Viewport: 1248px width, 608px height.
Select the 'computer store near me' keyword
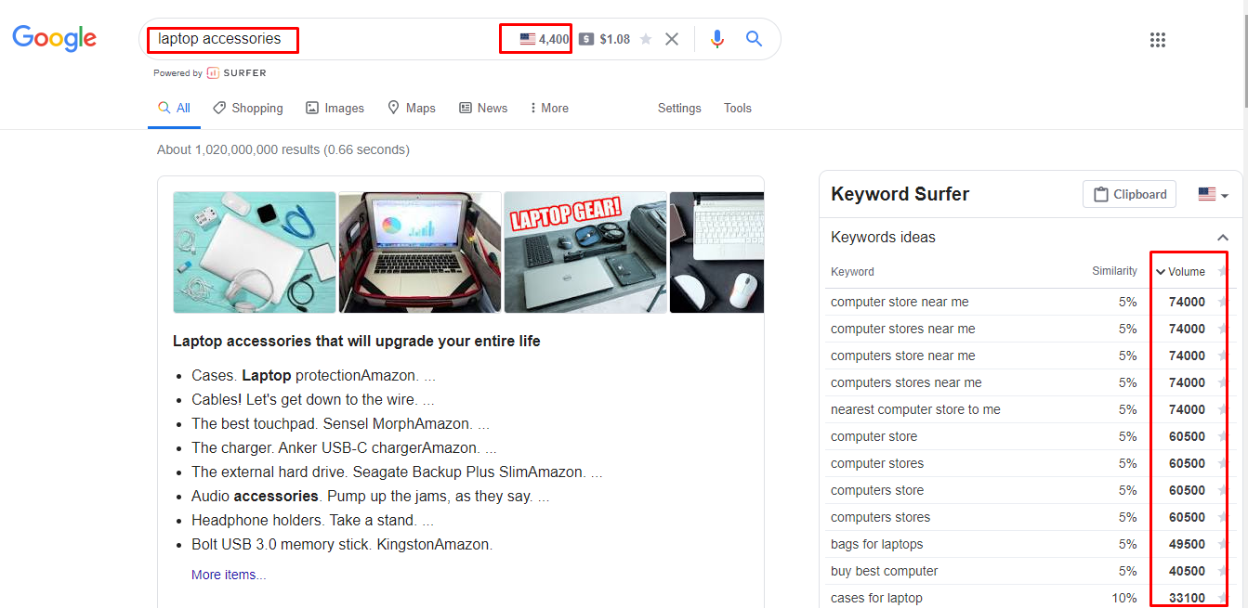[x=900, y=302]
